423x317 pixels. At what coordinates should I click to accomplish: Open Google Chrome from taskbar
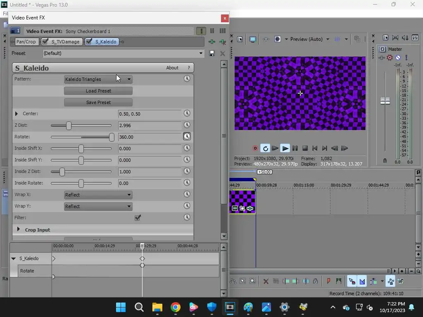tap(175, 307)
